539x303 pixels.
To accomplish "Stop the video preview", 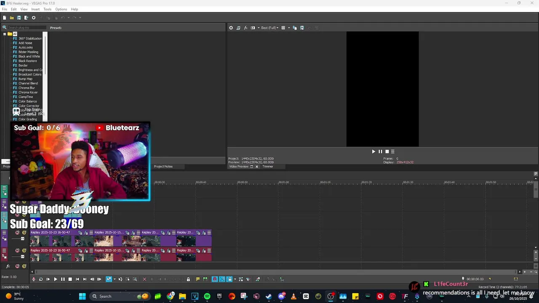I will coord(387,151).
